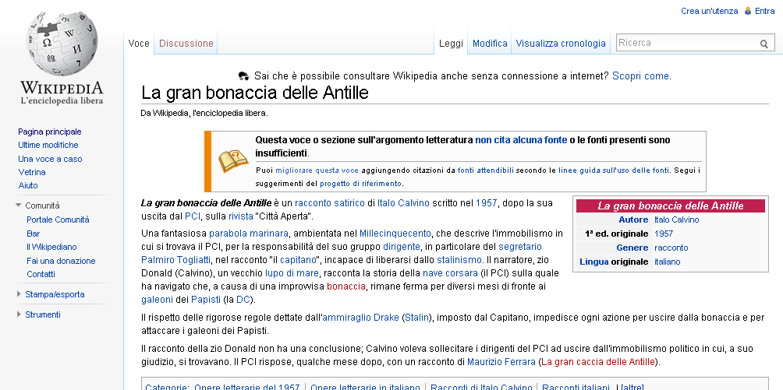Expand the Strumenti sidebar section
Screen dimensions: 783x390
pos(19,314)
